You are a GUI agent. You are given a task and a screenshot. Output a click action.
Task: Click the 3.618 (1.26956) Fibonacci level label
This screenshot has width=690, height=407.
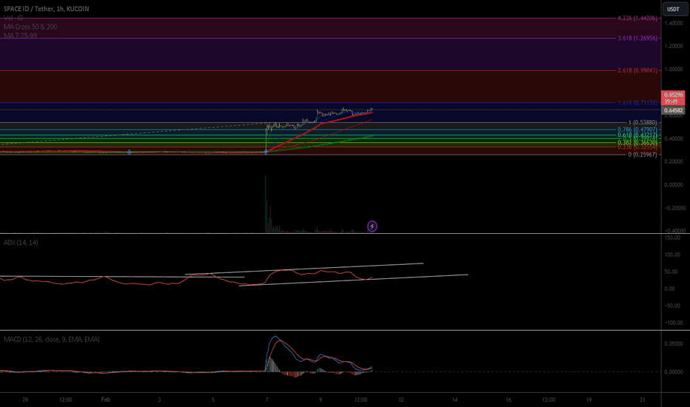pos(637,38)
